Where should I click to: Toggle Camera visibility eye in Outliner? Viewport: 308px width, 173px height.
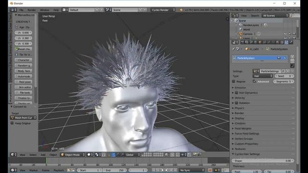pyautogui.click(x=285, y=34)
